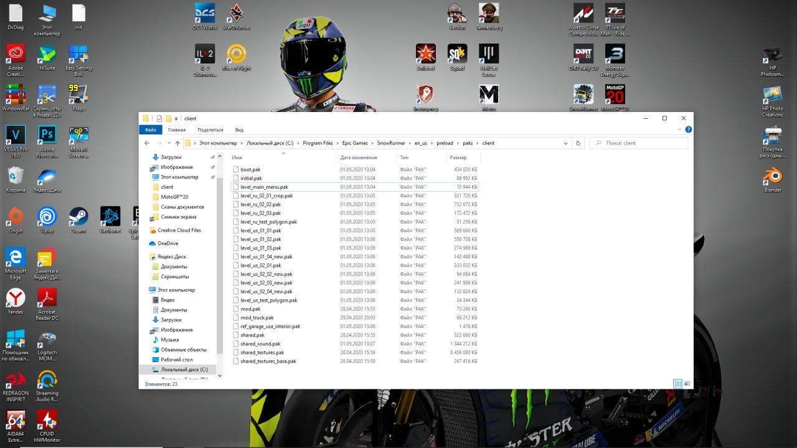Select the SnowRunner desktop shortcut
This screenshot has width=797, height=448.
coord(583,95)
